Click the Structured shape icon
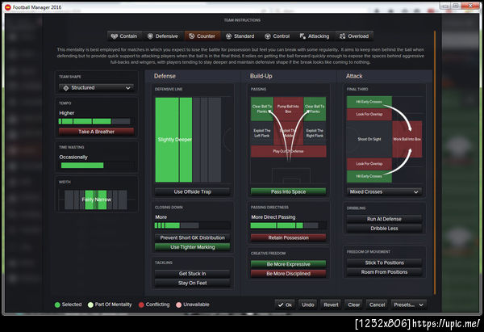The width and height of the screenshot is (484, 332). point(66,88)
